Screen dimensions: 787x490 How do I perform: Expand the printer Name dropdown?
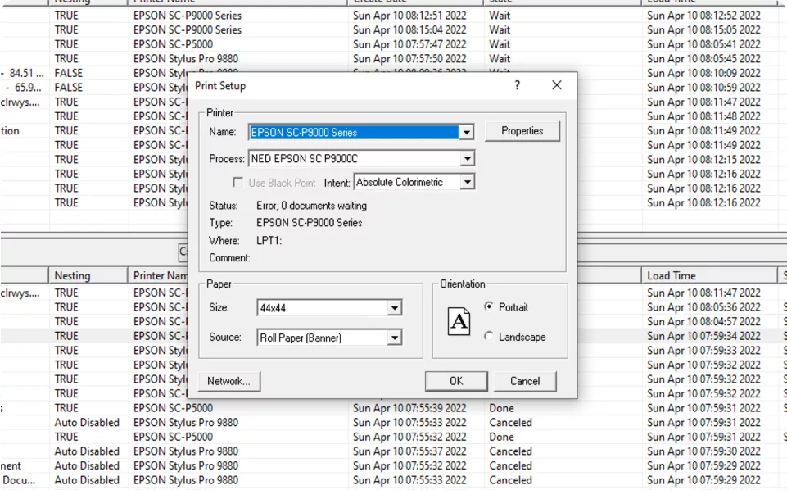coord(466,132)
